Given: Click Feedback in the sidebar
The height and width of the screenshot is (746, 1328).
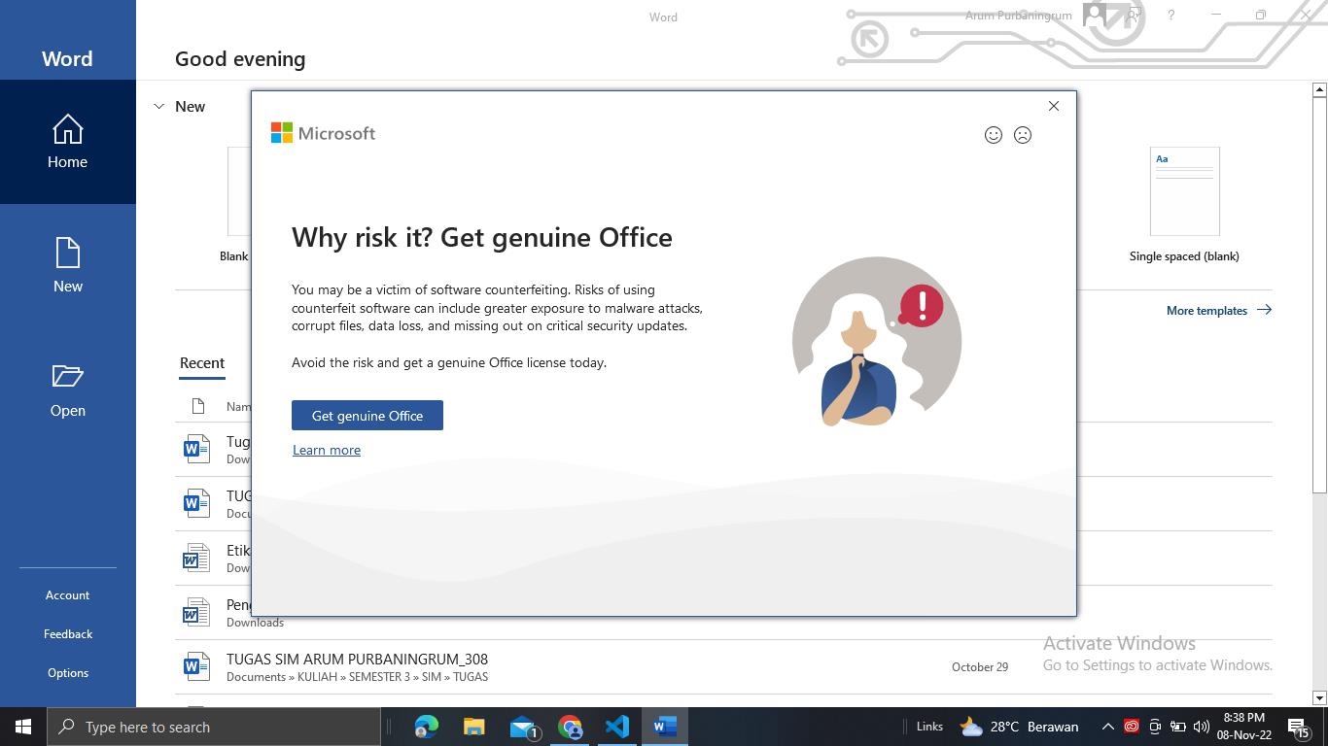Looking at the screenshot, I should tap(67, 634).
